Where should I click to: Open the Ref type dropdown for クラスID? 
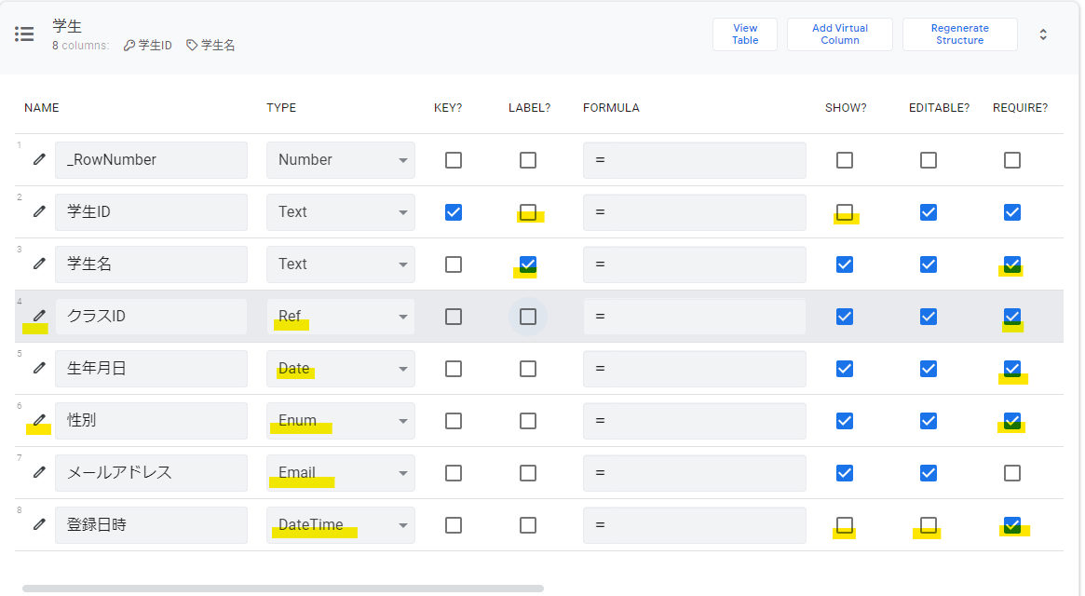coord(341,317)
